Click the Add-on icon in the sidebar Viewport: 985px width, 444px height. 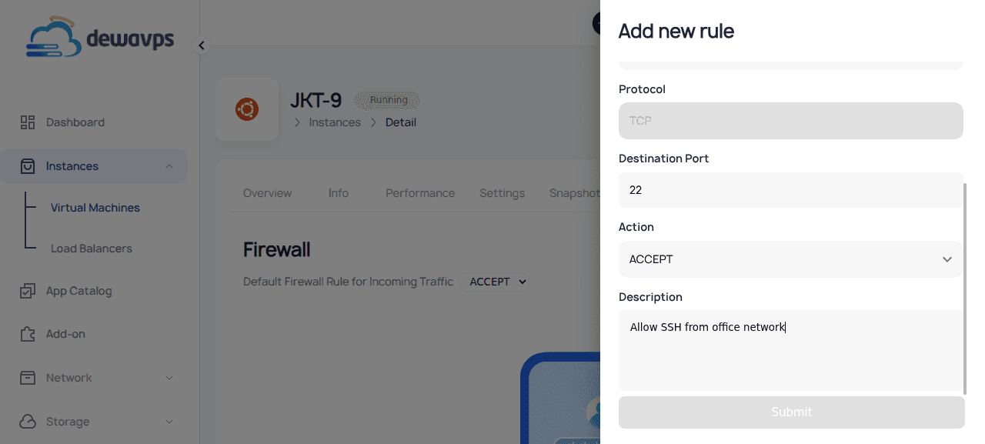coord(28,334)
